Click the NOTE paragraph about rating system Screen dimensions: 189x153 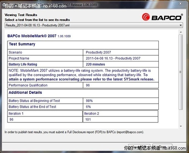pos(82,75)
